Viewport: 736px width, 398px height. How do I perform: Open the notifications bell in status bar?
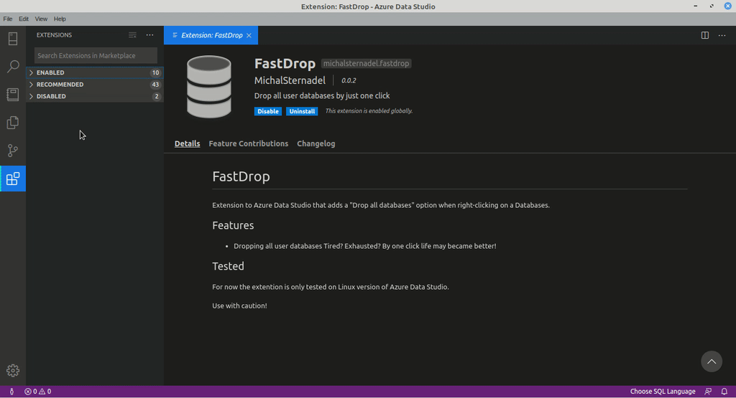[724, 392]
